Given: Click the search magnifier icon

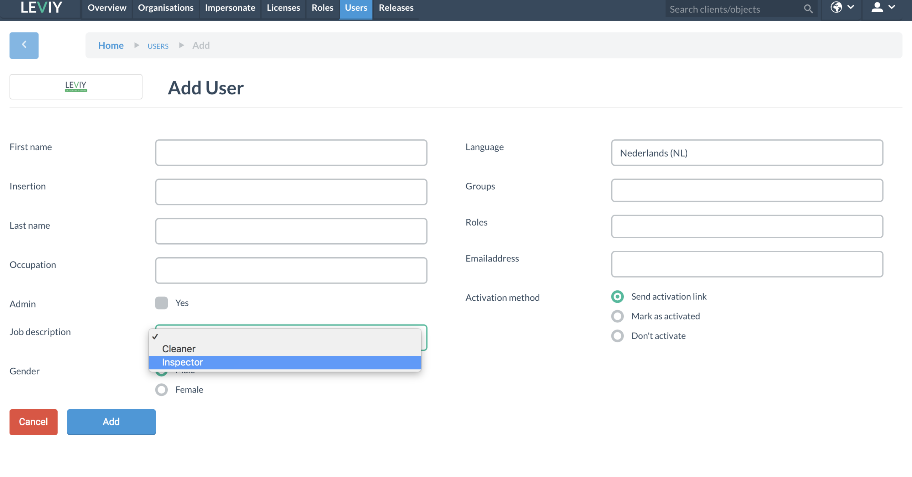Looking at the screenshot, I should click(808, 9).
